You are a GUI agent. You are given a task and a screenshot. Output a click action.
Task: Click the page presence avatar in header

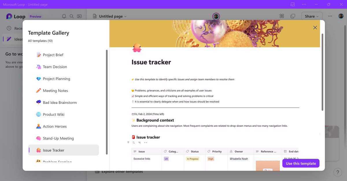click(216, 16)
